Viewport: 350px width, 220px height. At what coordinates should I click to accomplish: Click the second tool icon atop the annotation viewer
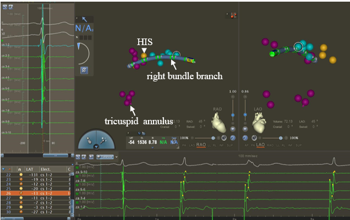tap(10, 7)
